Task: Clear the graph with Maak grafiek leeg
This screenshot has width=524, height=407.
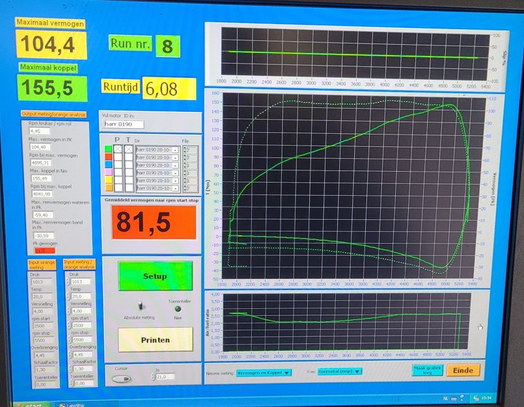Action: 427,370
